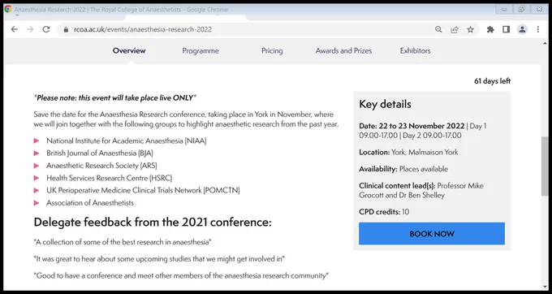Open the Chrome profile avatar

[x=522, y=29]
